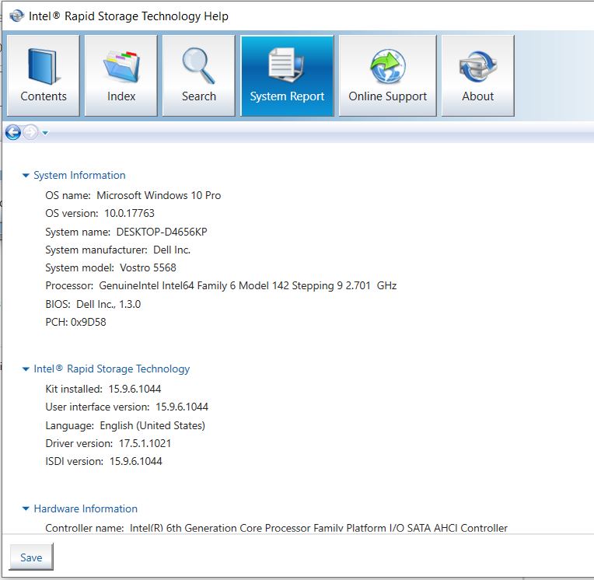
Task: Click the blue Back arrow button
Action: (x=13, y=133)
